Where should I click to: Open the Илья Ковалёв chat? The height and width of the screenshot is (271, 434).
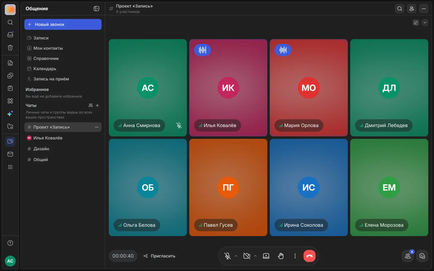63,138
